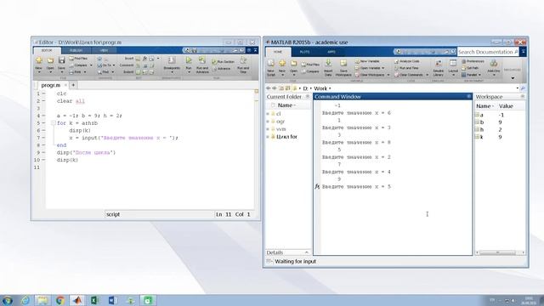Click the Save Workspace icon
544x306 pixels.
tap(343, 63)
